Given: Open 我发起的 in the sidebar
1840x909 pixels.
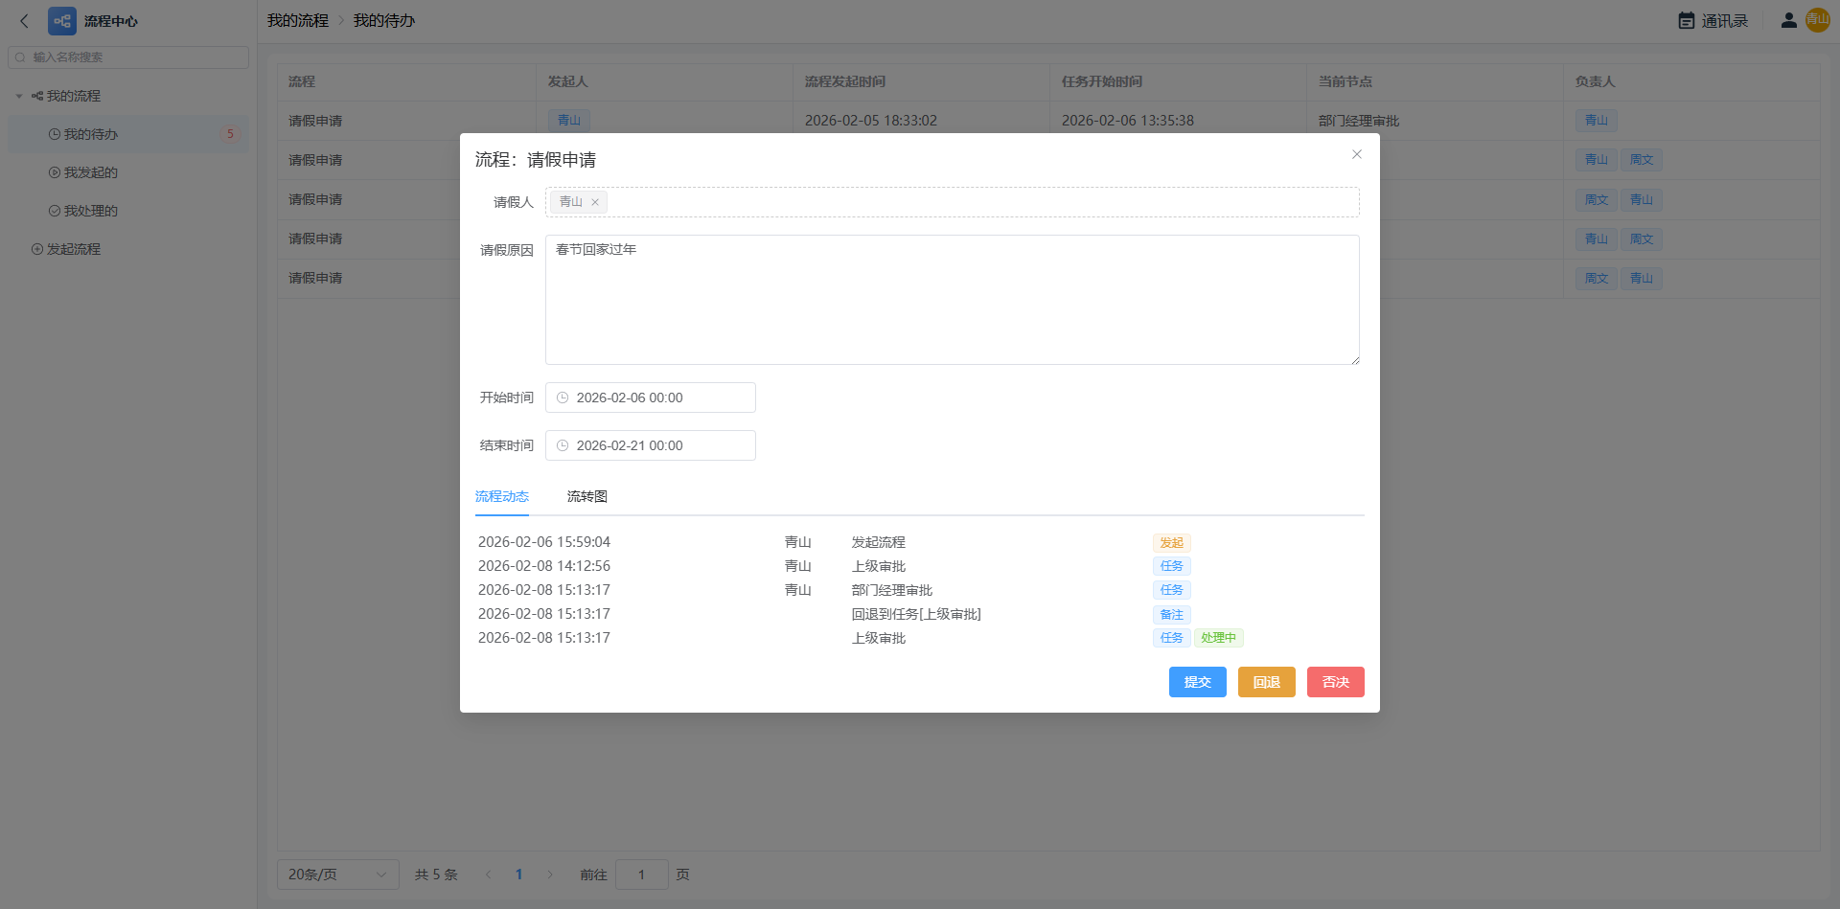Looking at the screenshot, I should [x=90, y=172].
